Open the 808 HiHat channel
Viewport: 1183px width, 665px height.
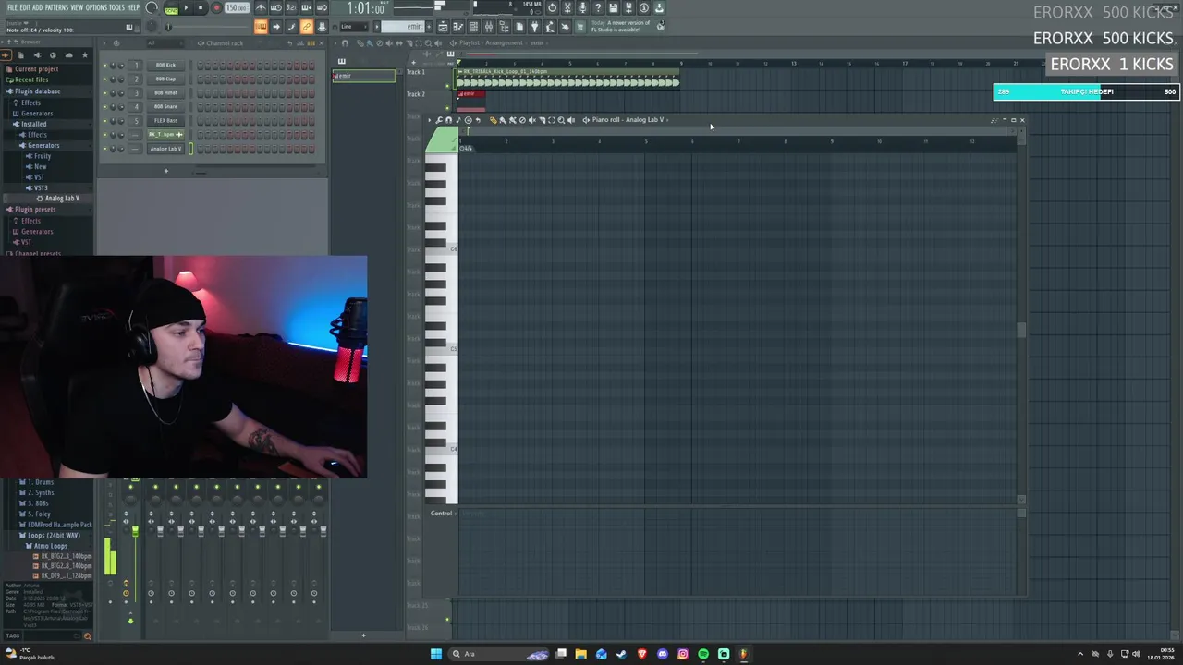coord(165,92)
